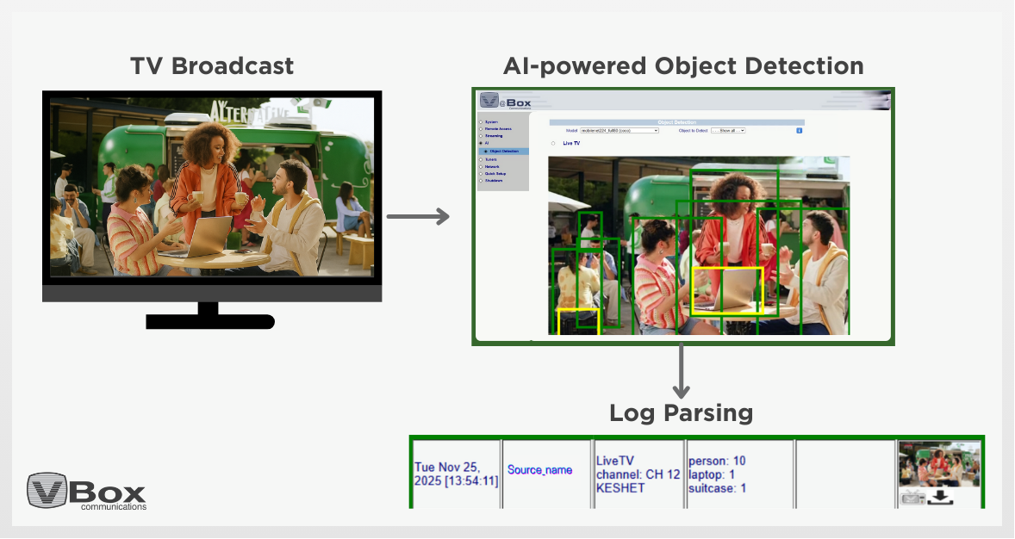Click the yellow laptop detection box

coord(727,290)
